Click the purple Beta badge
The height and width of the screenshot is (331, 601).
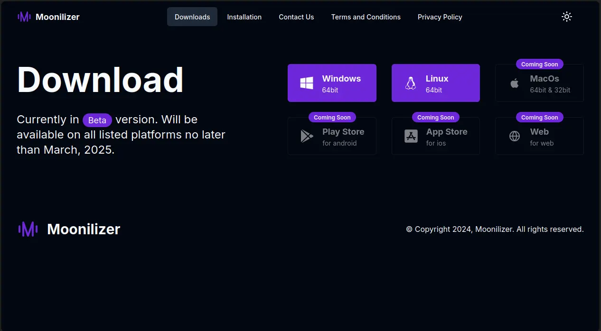(97, 120)
